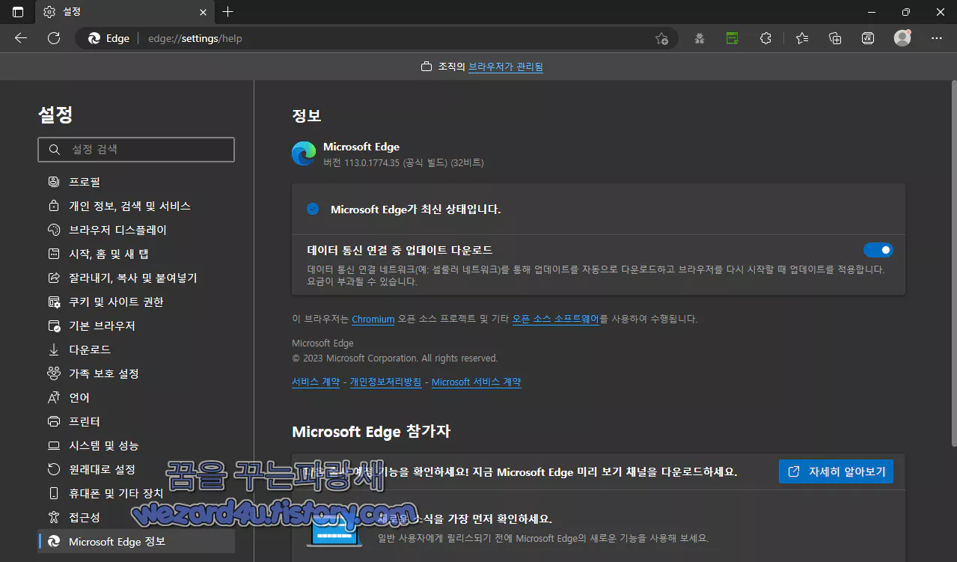Open the Extensions puzzle icon
The image size is (957, 562).
[765, 38]
